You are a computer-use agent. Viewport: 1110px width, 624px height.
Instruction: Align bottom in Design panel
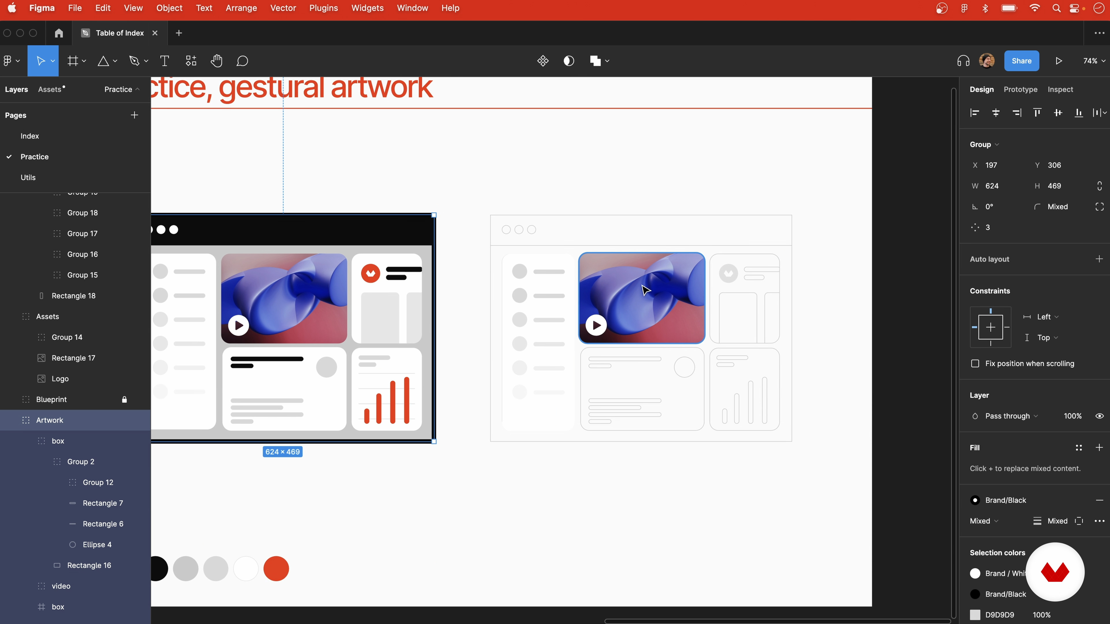pyautogui.click(x=1078, y=113)
